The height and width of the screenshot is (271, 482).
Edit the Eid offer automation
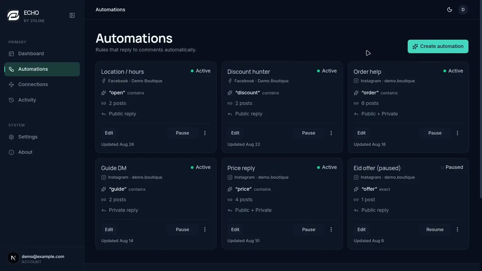(x=361, y=229)
